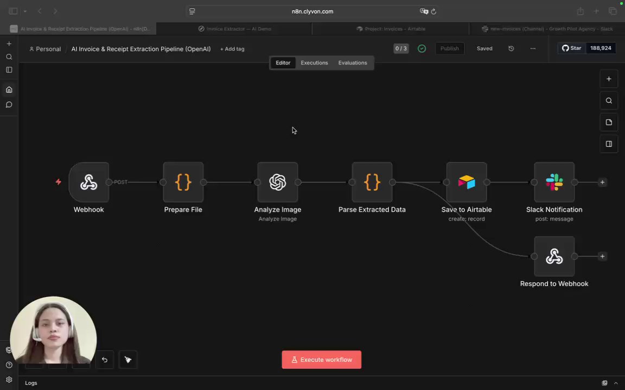Open the Respond to Webhook node

coord(554,256)
